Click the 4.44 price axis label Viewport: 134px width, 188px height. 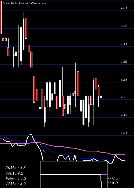(124, 44)
